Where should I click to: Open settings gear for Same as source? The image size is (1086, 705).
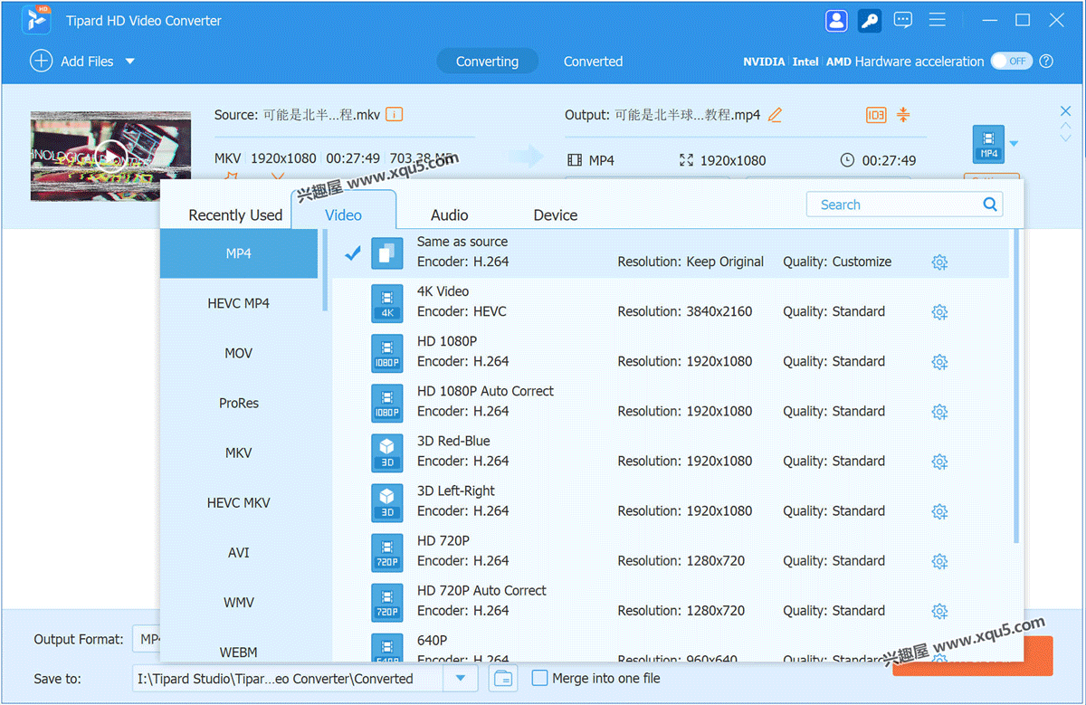(x=939, y=262)
